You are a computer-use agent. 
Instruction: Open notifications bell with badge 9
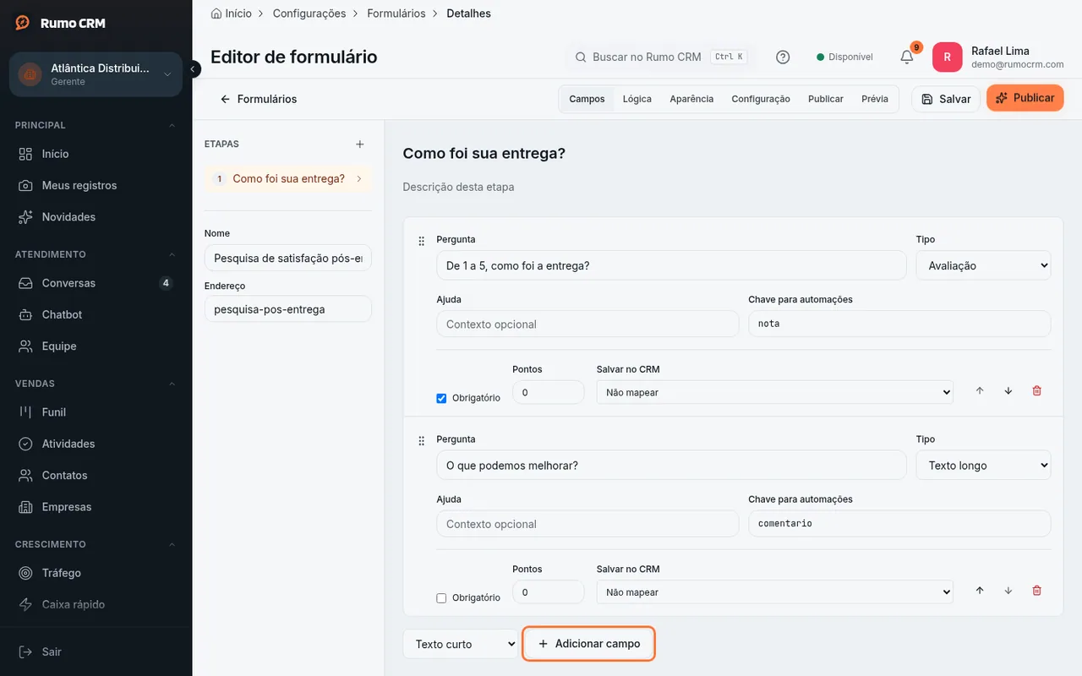pyautogui.click(x=907, y=57)
